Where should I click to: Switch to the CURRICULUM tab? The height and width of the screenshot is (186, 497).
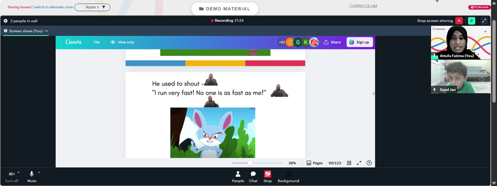[363, 6]
